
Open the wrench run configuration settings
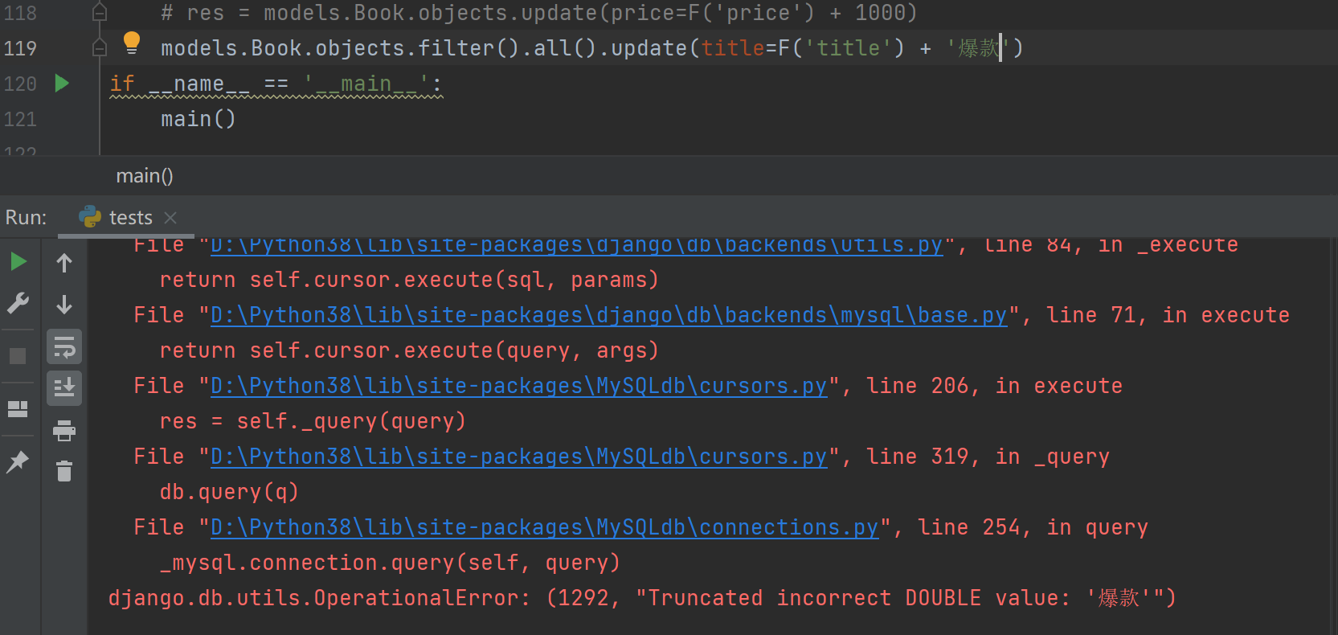click(x=18, y=303)
